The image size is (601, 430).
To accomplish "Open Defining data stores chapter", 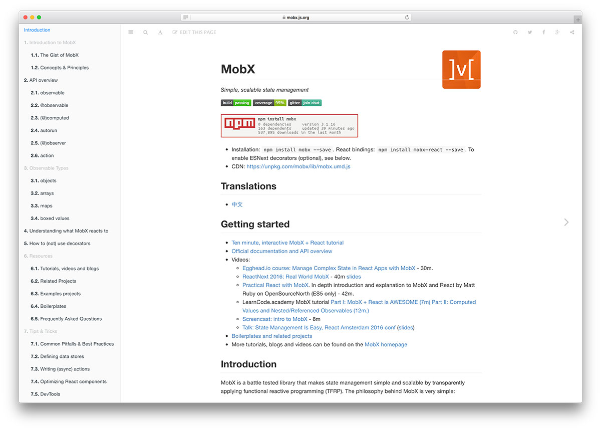I will pyautogui.click(x=57, y=356).
